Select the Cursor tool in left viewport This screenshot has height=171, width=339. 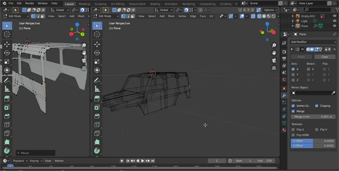pyautogui.click(x=7, y=34)
